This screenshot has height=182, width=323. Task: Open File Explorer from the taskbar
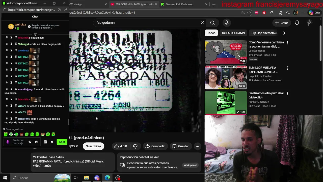tap(86, 178)
